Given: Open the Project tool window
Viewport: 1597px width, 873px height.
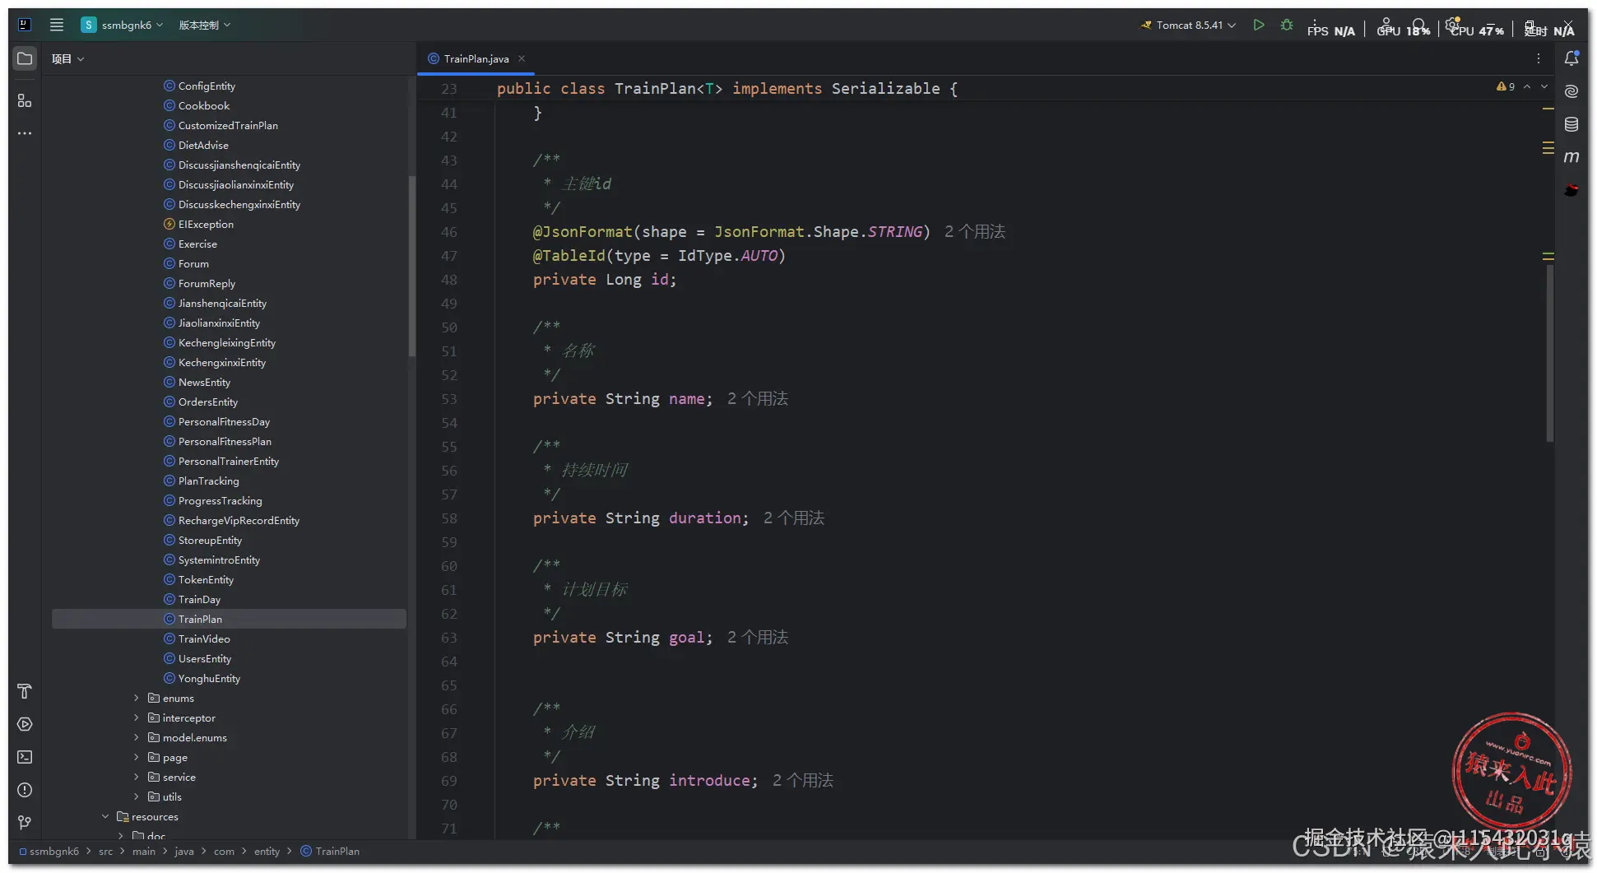Looking at the screenshot, I should (25, 58).
